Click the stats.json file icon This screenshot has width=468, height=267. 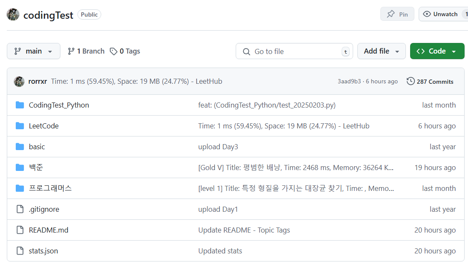(20, 251)
